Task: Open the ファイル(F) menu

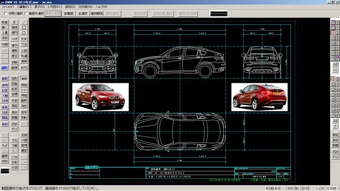Action: click(8, 7)
